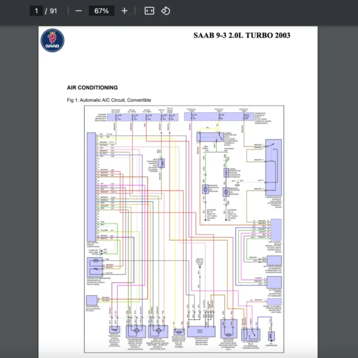Click the 67% zoom level field

point(101,11)
